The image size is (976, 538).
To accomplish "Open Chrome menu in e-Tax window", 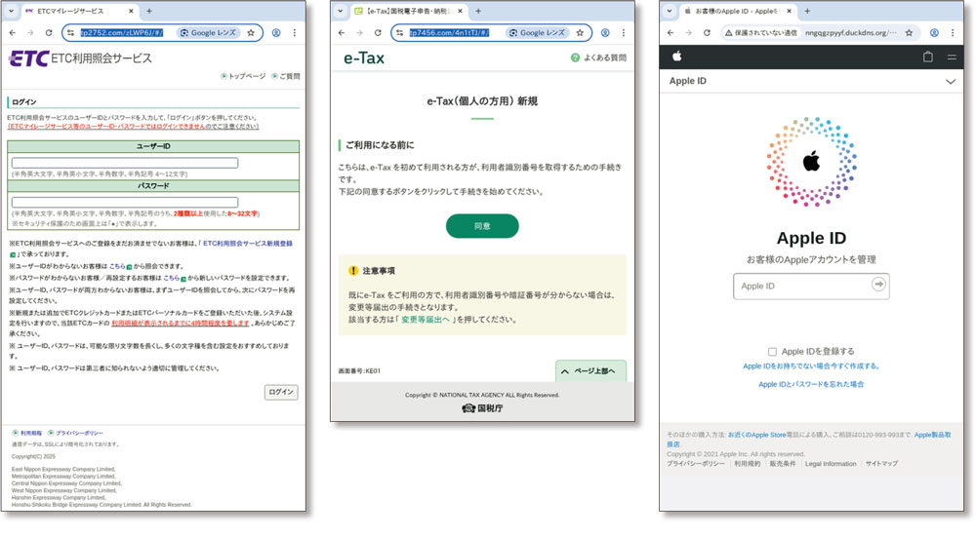I will pos(623,33).
